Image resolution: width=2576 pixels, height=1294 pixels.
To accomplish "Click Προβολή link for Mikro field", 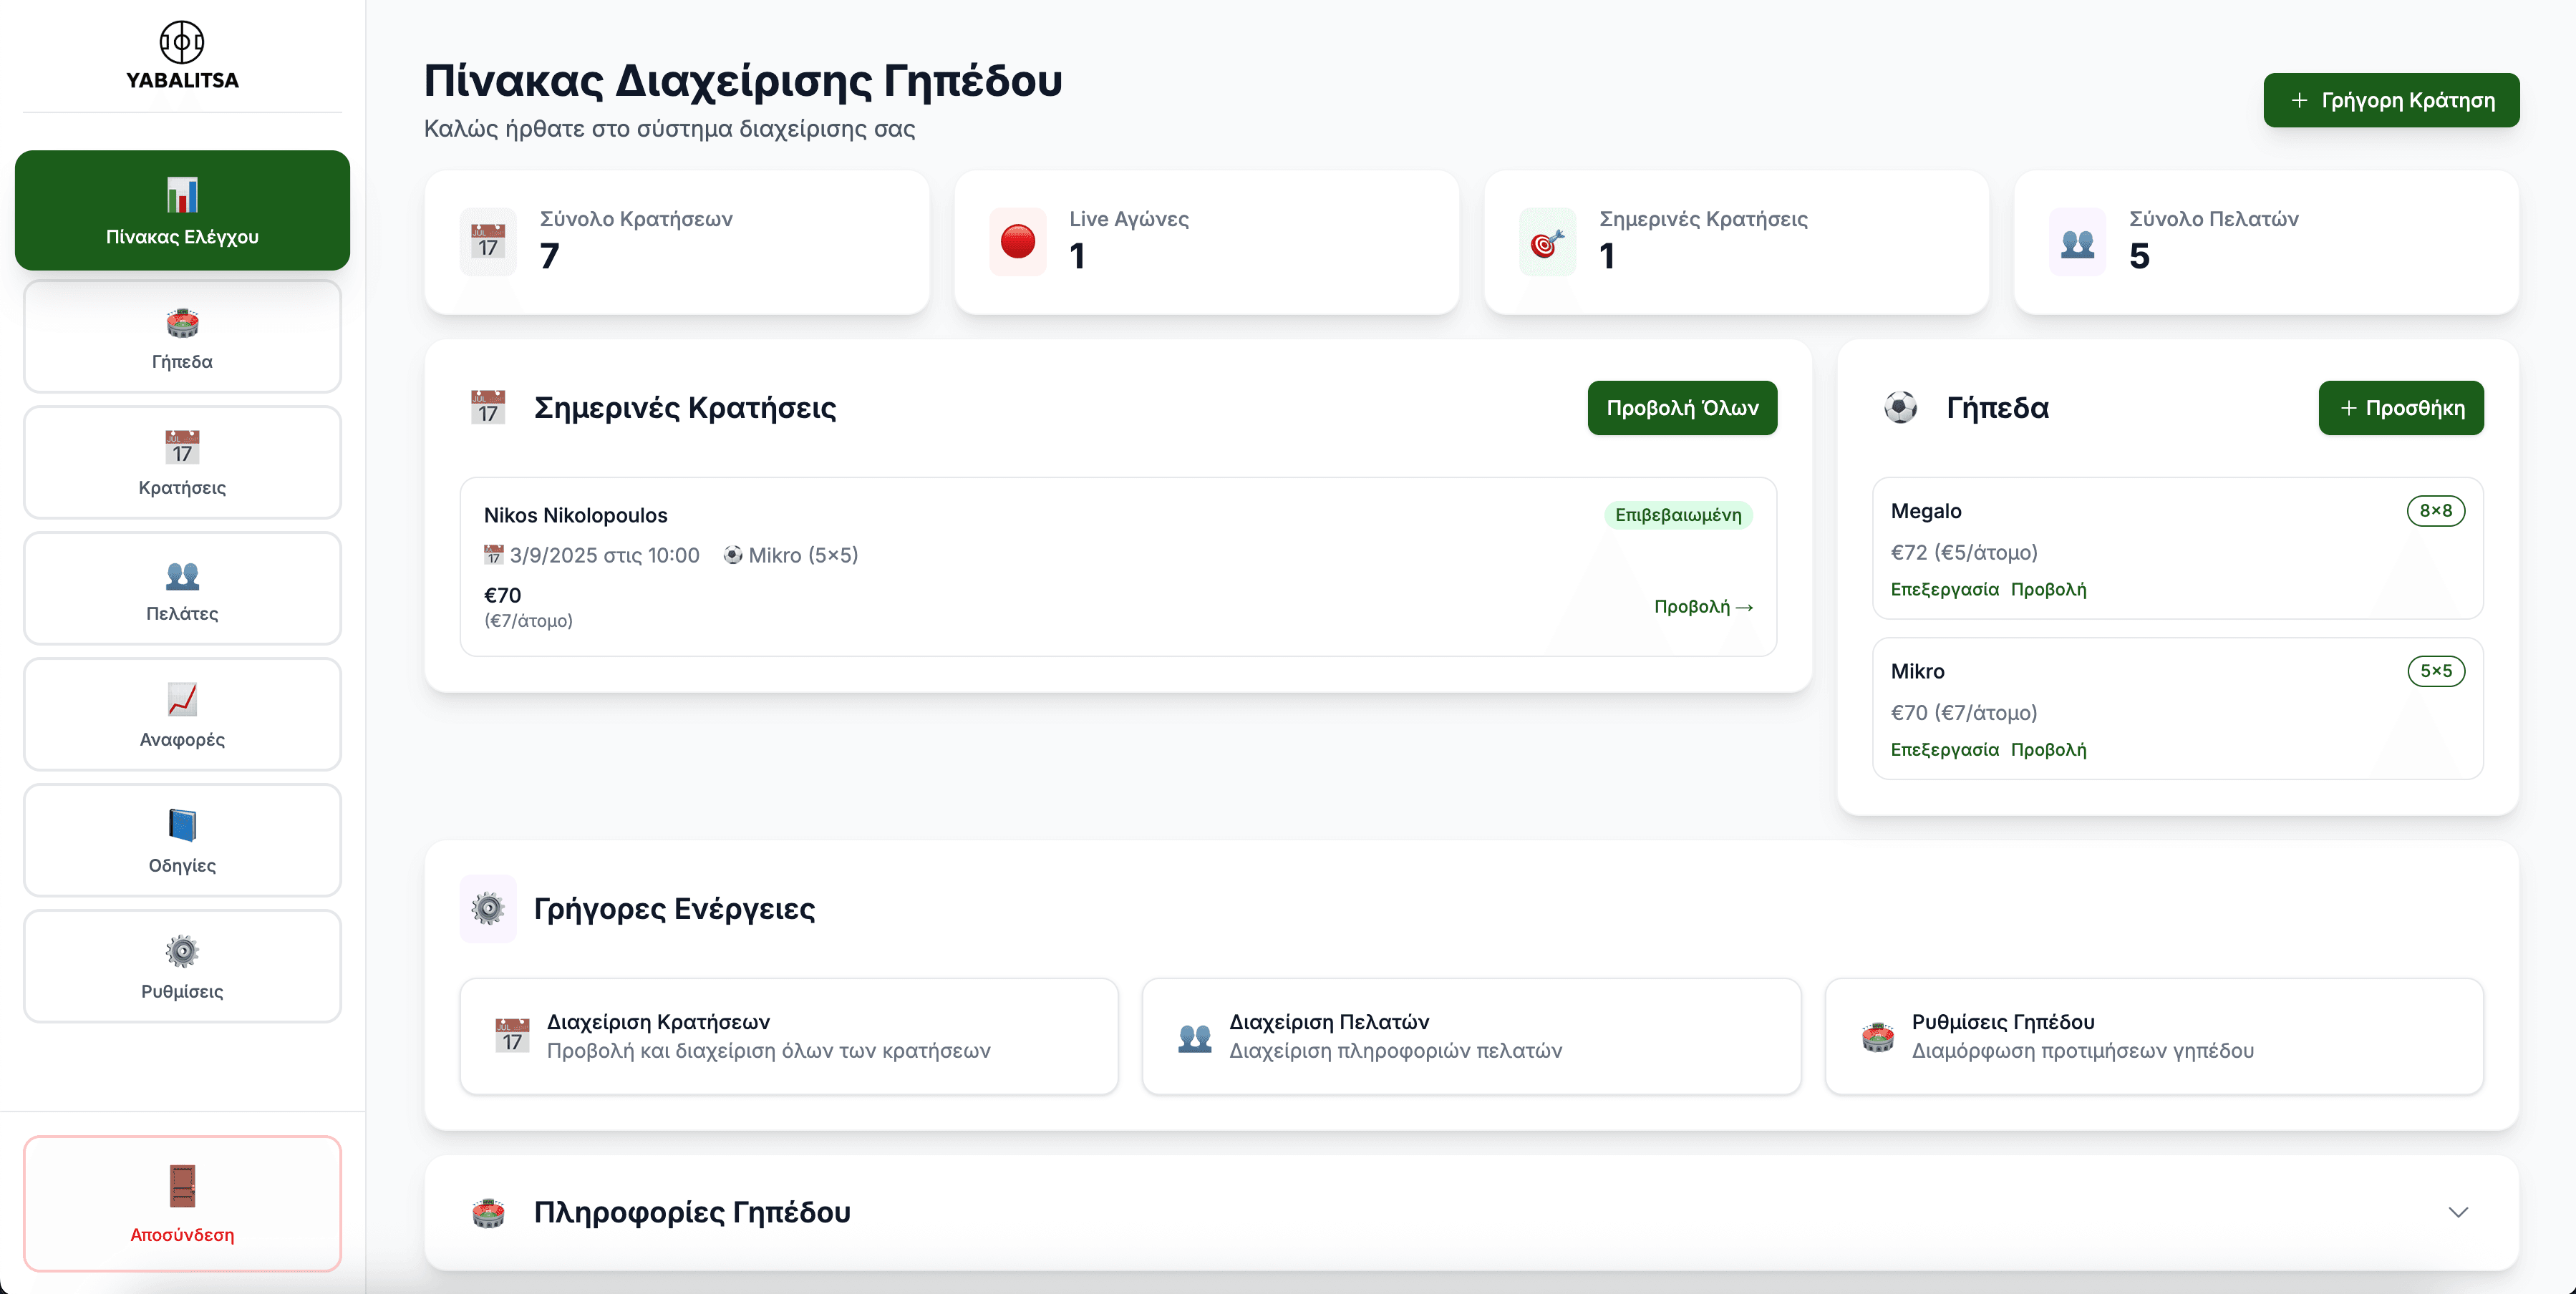I will 2048,750.
